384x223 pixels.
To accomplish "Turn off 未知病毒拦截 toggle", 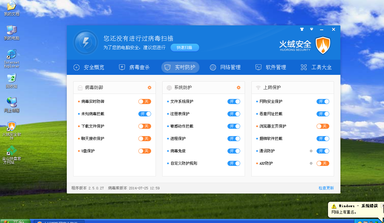I will tap(144, 114).
